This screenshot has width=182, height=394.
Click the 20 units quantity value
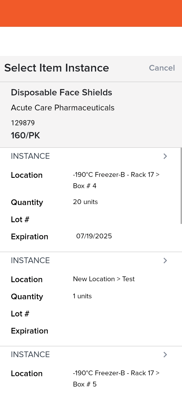click(85, 202)
